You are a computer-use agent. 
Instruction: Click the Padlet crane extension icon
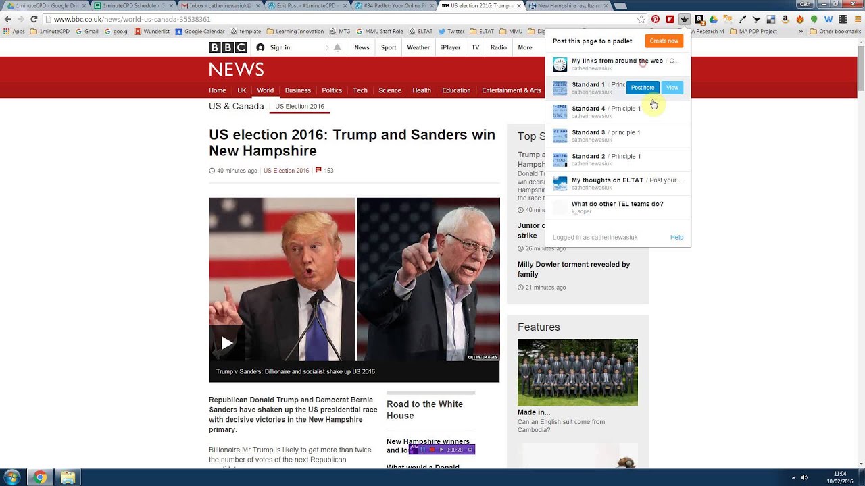tap(685, 19)
